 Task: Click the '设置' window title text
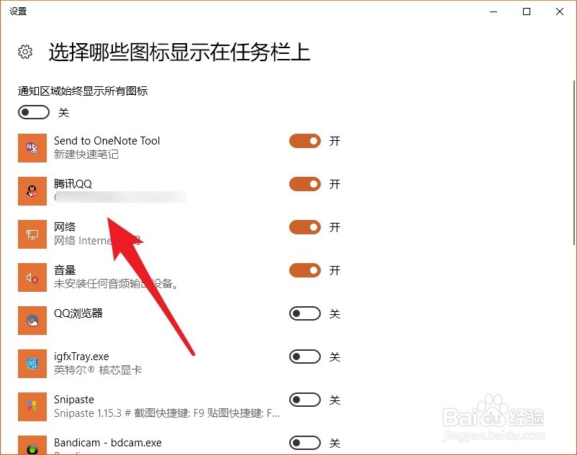click(18, 12)
